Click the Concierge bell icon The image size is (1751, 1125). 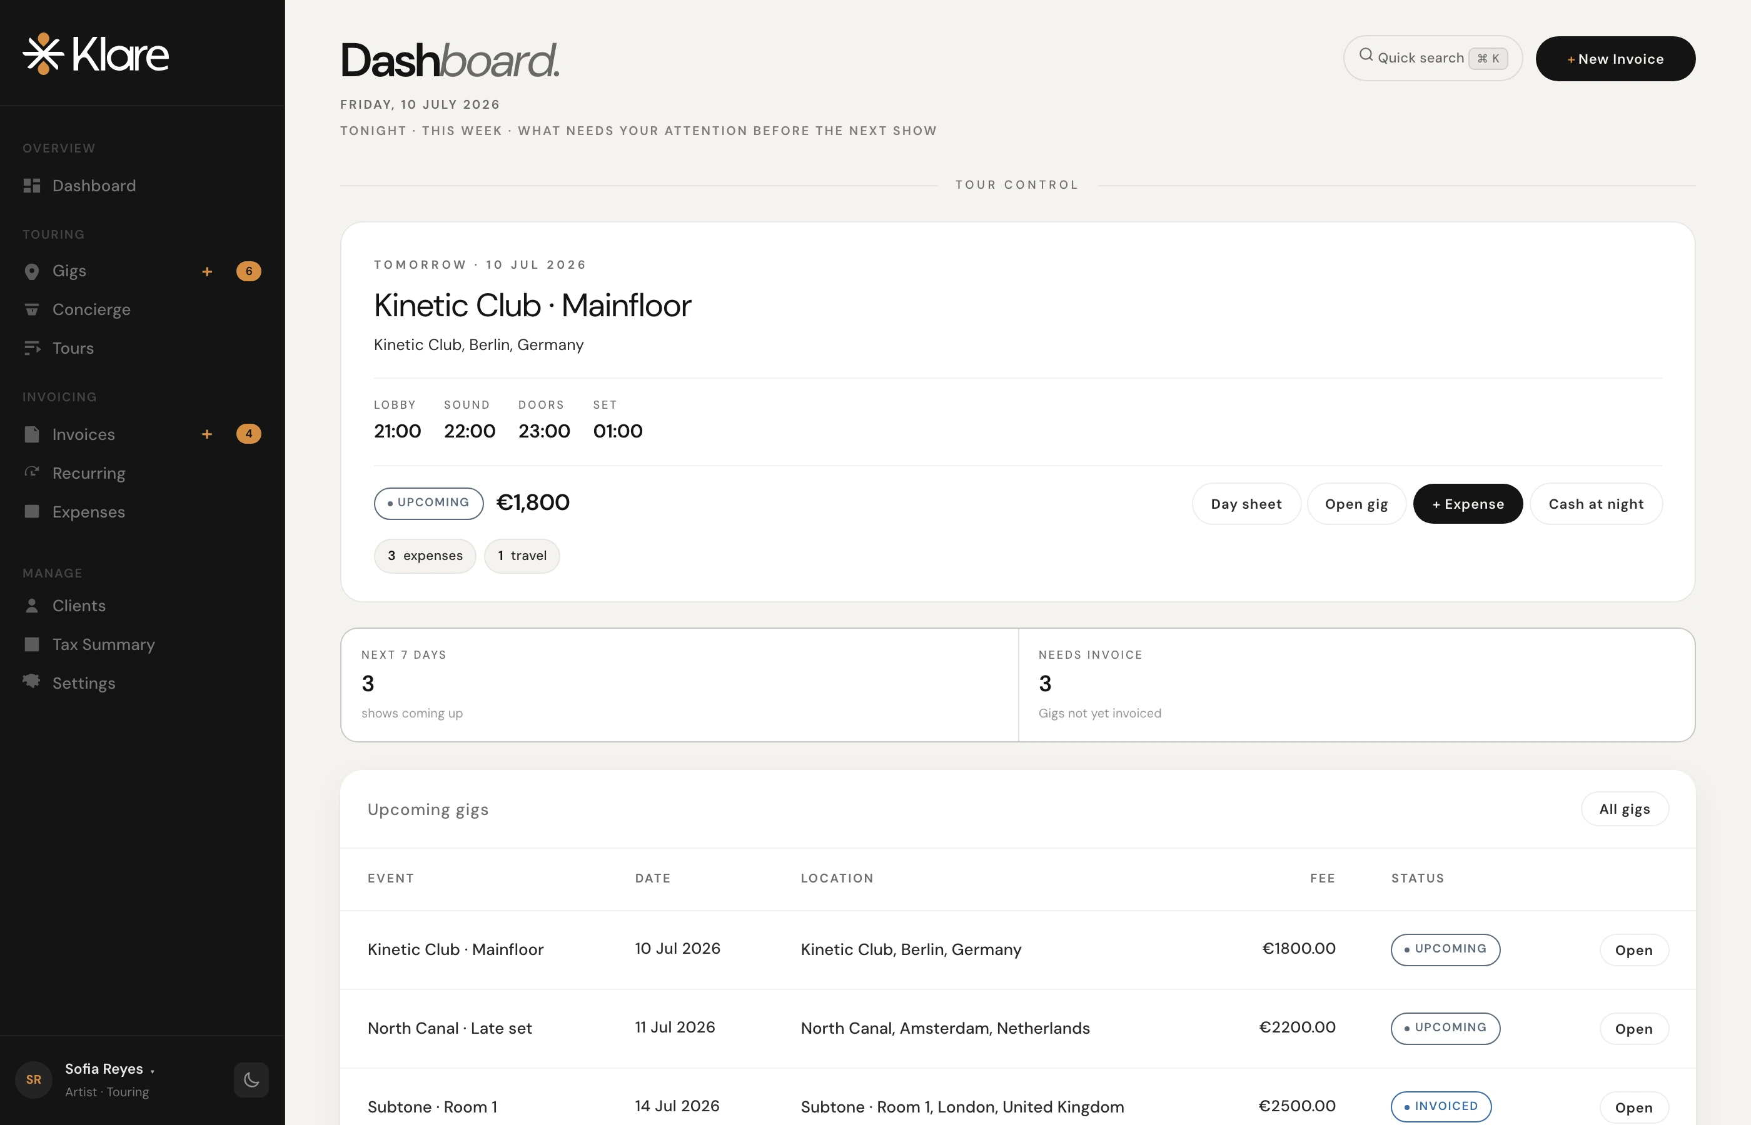click(x=31, y=310)
